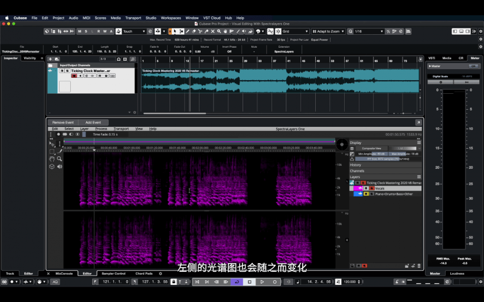
Task: Select SpectraLayers 3D cube view tool
Action: click(52, 166)
